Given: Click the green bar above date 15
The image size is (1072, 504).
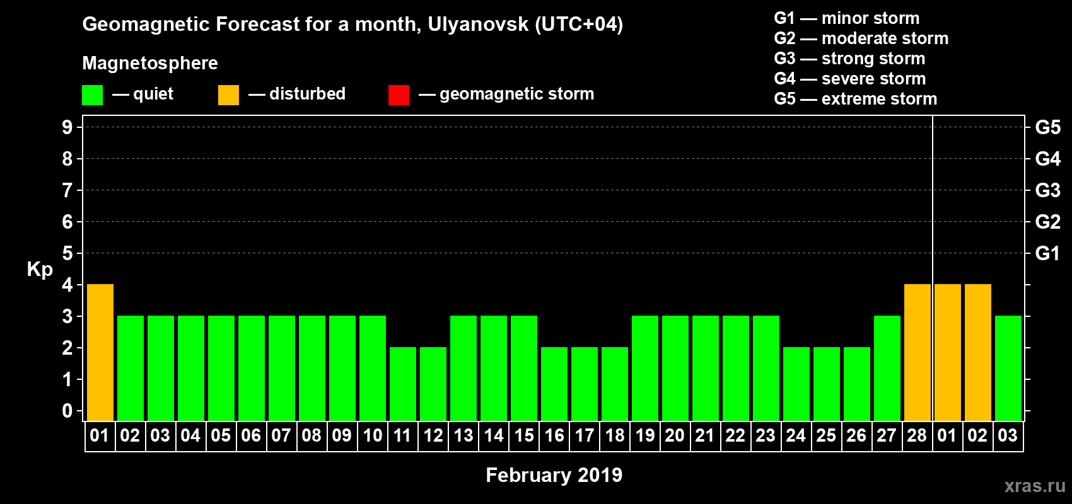Looking at the screenshot, I should (x=524, y=368).
